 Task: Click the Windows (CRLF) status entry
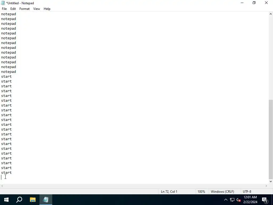[222, 192]
